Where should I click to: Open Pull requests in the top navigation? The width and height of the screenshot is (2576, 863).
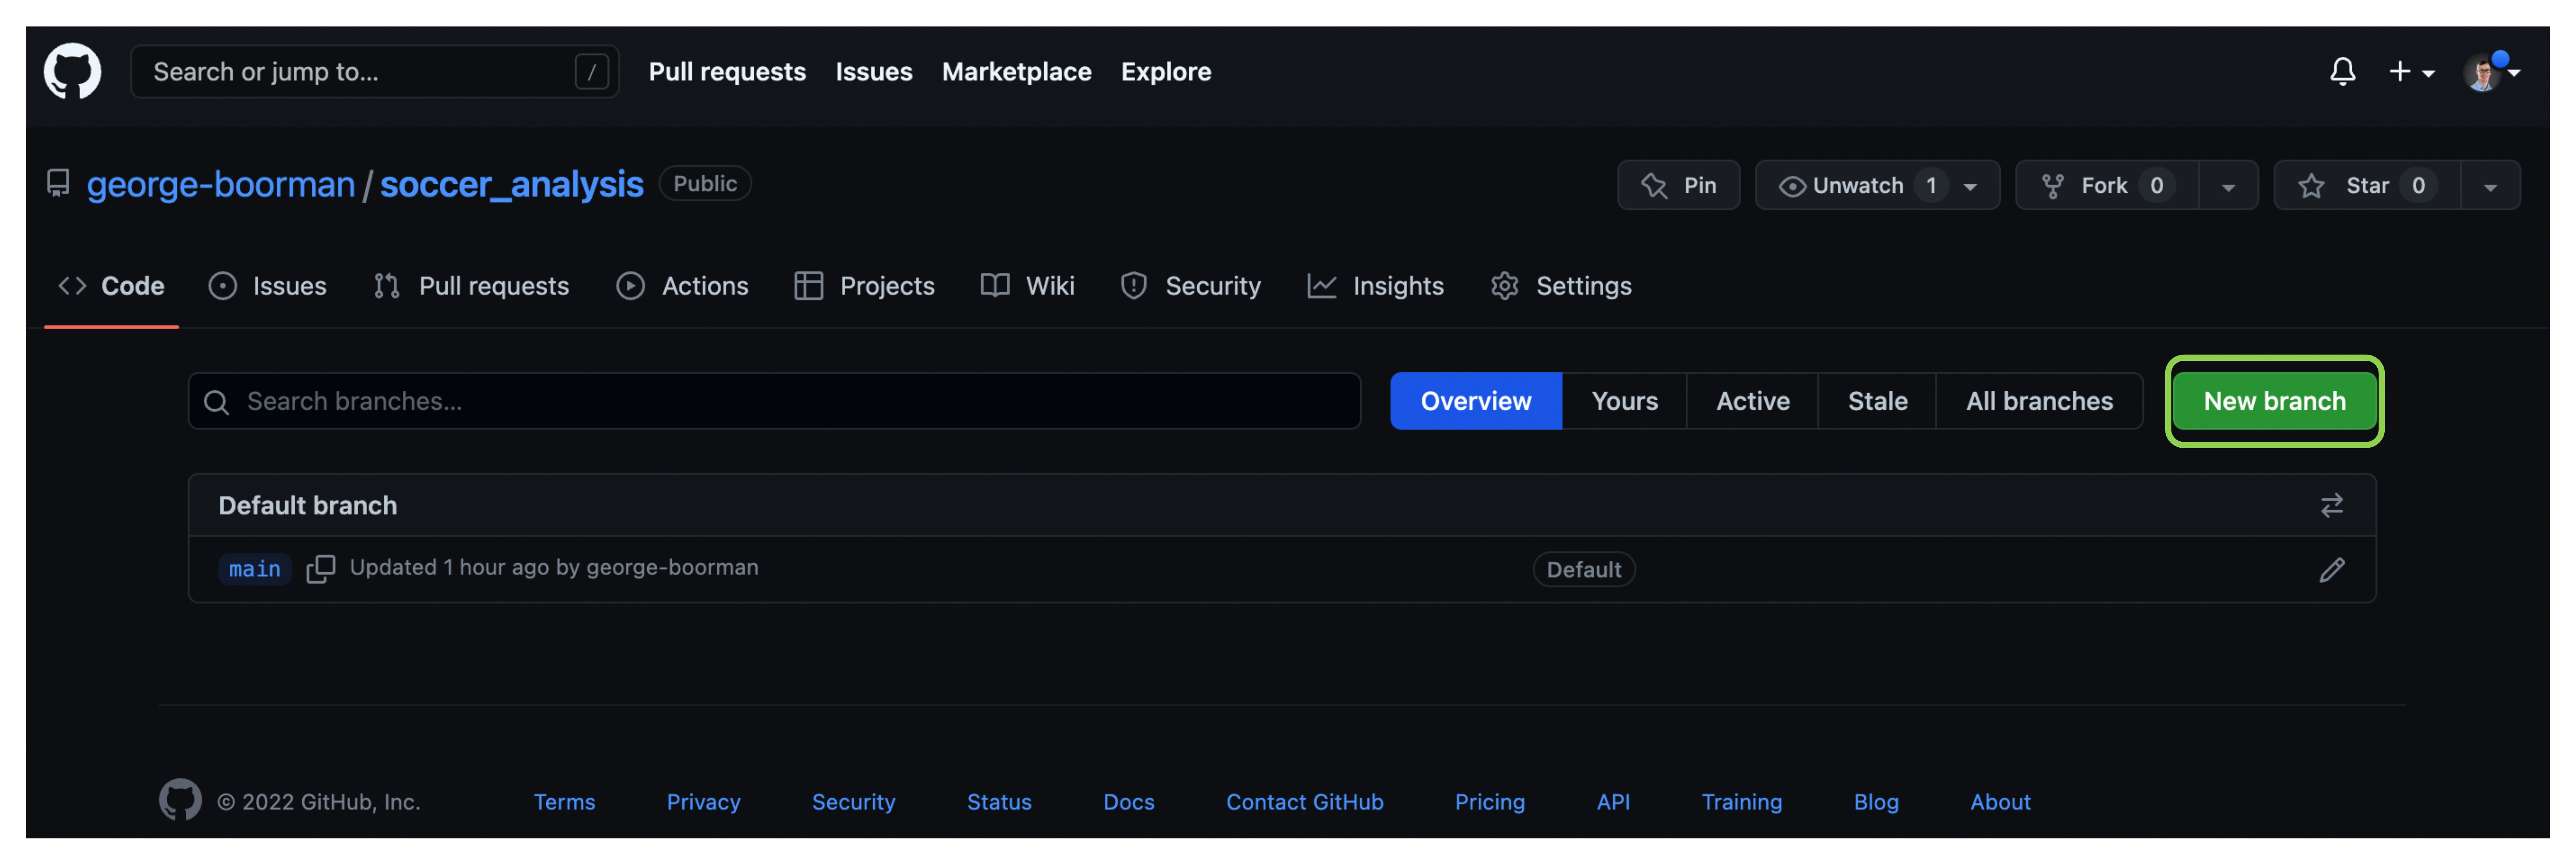[x=727, y=72]
